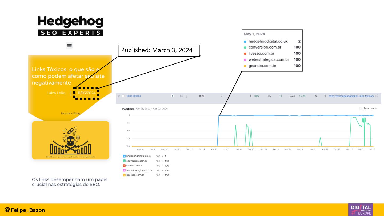Click the article date 11/03/2024
Image resolution: width=384 pixels, height=216 pixels.
coord(87,93)
